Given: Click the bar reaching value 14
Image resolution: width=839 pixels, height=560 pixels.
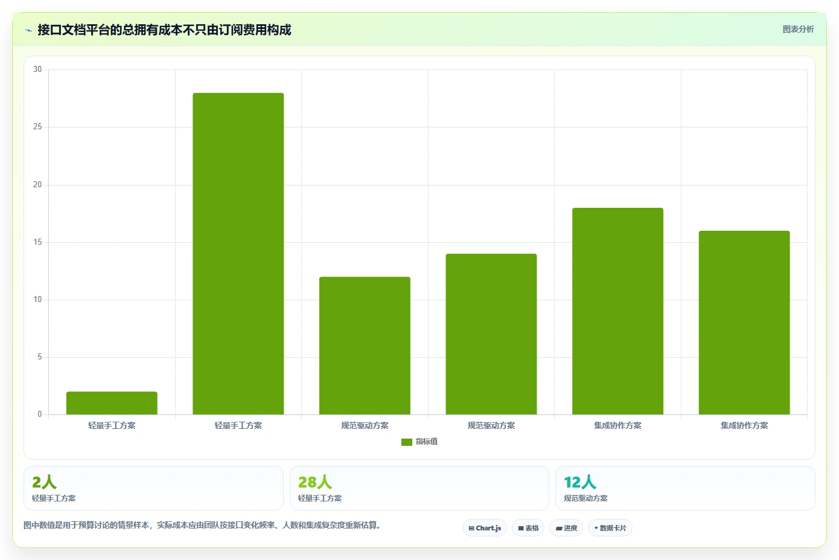Looking at the screenshot, I should [491, 334].
